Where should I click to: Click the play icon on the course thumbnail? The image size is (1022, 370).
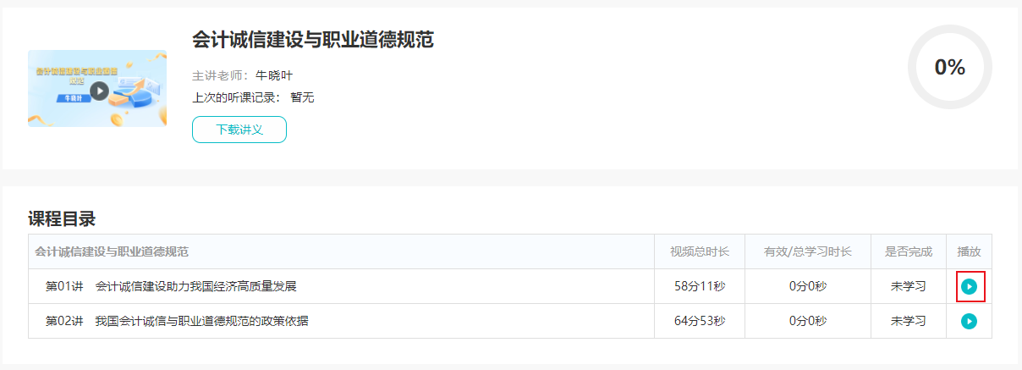click(x=99, y=90)
